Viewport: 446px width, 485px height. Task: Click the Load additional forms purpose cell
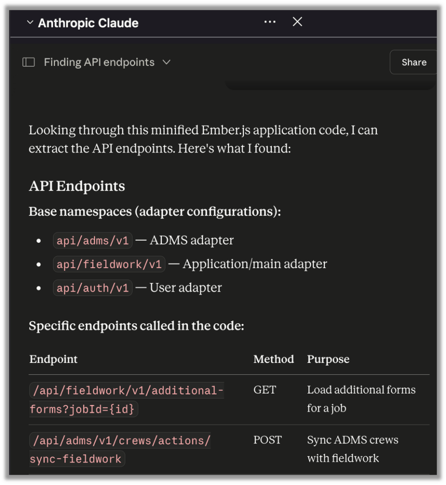tap(361, 399)
